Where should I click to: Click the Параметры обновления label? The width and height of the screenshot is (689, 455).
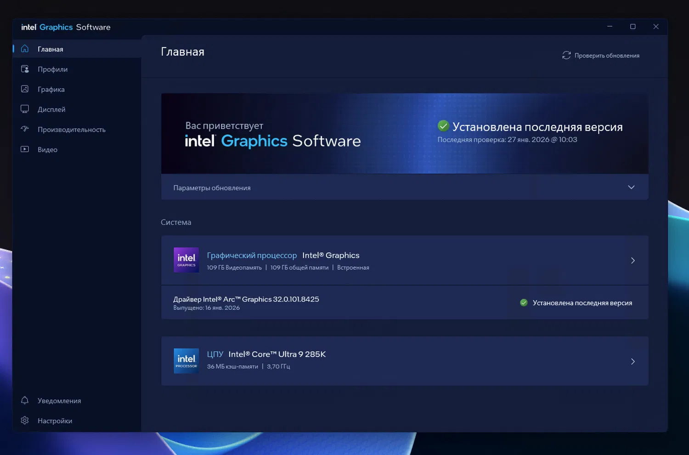click(x=212, y=188)
